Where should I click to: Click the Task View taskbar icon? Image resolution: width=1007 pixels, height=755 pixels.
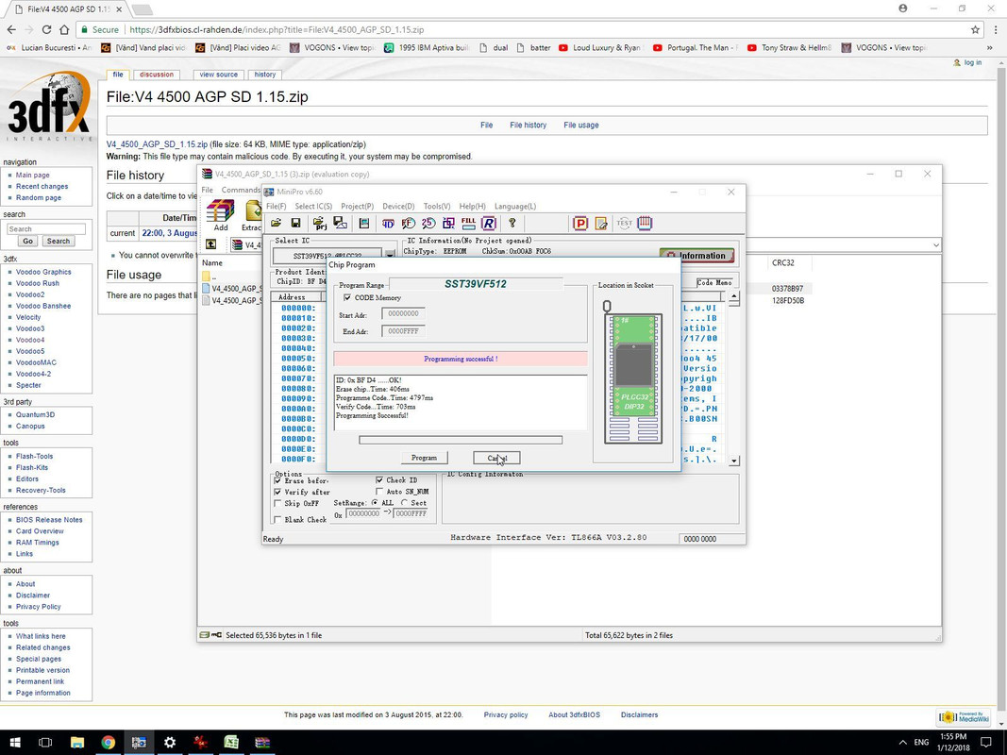tap(45, 742)
